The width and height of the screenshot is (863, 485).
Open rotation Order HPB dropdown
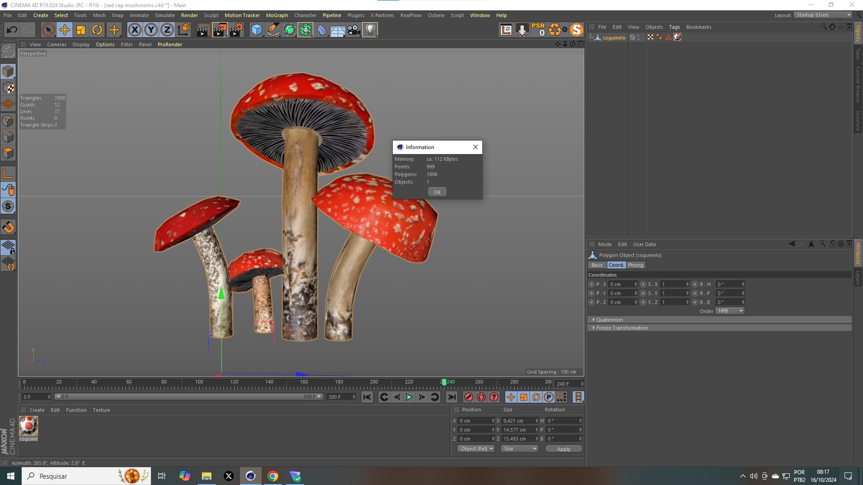click(x=730, y=311)
